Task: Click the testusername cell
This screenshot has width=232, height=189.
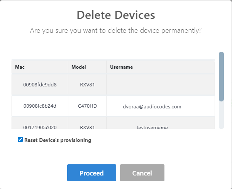Action: click(152, 127)
